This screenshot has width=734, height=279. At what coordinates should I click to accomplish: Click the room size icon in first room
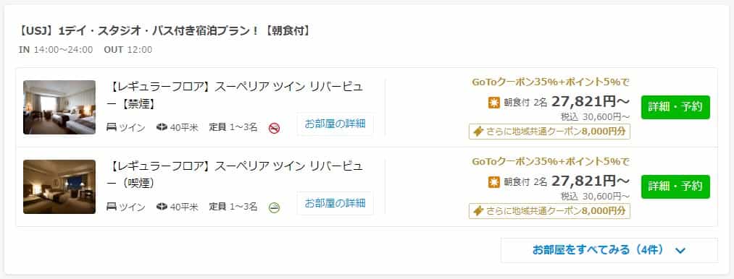(162, 127)
